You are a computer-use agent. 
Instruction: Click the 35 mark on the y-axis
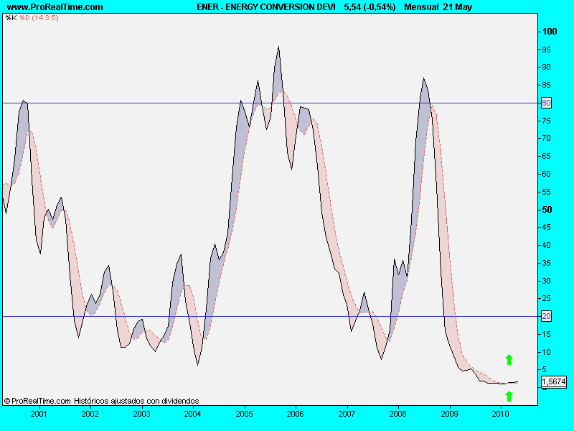coord(546,263)
